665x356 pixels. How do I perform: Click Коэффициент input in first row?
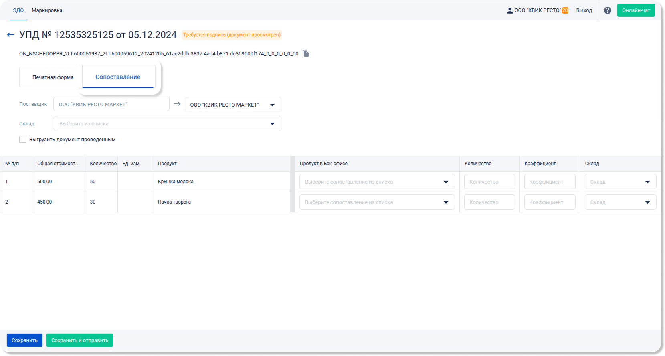550,182
